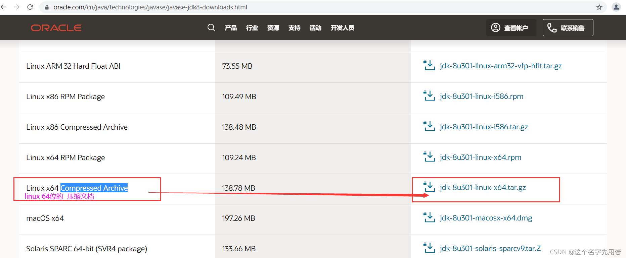Open the 开发人员 menu
The image size is (626, 258).
tap(342, 28)
